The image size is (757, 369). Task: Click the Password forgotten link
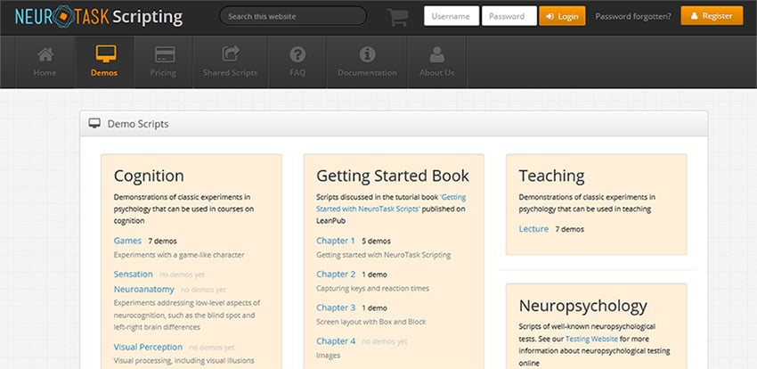[633, 16]
